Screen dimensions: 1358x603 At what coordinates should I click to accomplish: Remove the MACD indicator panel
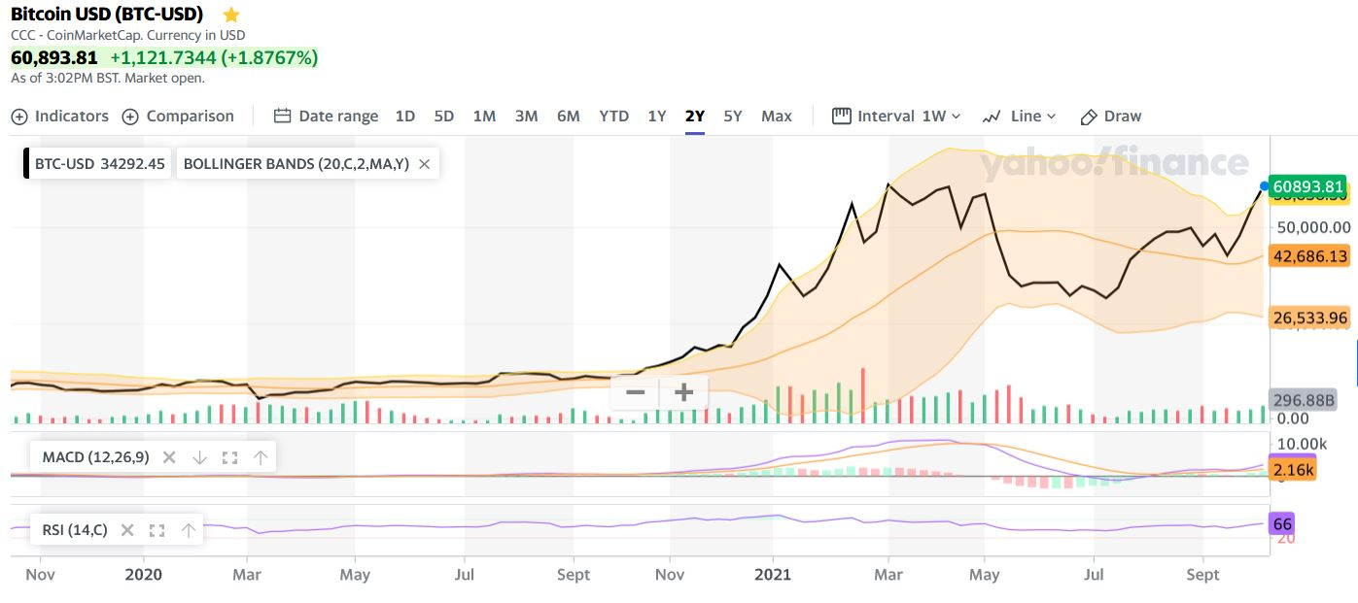[x=169, y=456]
